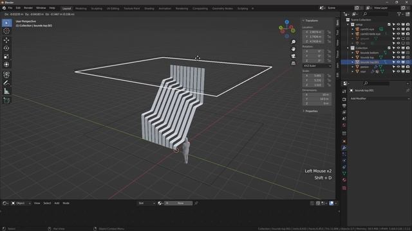The width and height of the screenshot is (412, 231).
Task: Click the Scale X value field
Action: tap(314, 76)
